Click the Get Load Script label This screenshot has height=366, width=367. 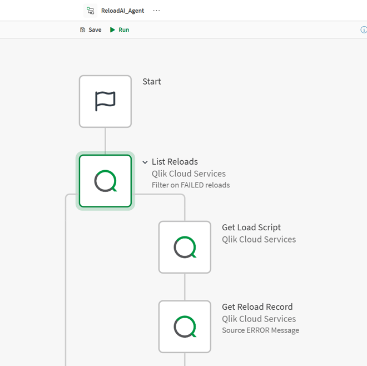[251, 227]
